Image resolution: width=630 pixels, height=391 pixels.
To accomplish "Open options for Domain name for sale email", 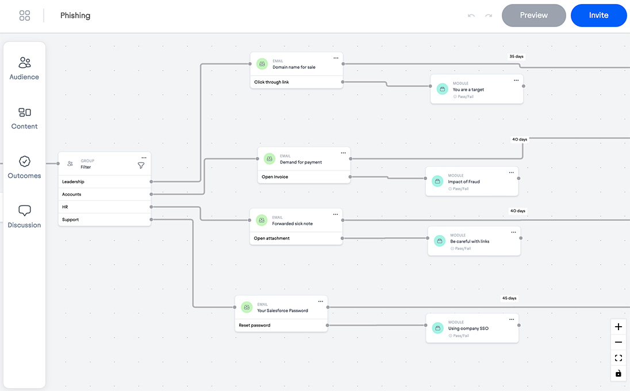I will (336, 58).
